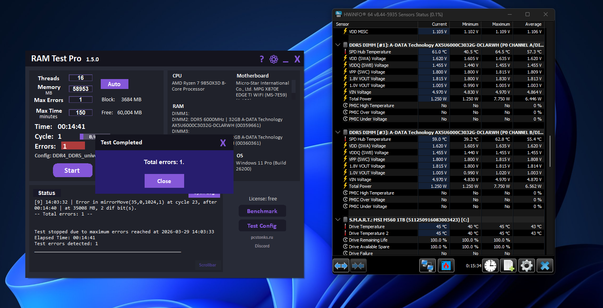Click the Max Errors input field
Image resolution: width=603 pixels, height=308 pixels.
point(81,100)
